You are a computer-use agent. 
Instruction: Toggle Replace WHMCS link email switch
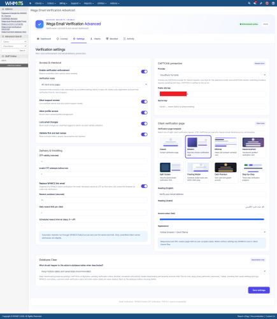click(145, 186)
